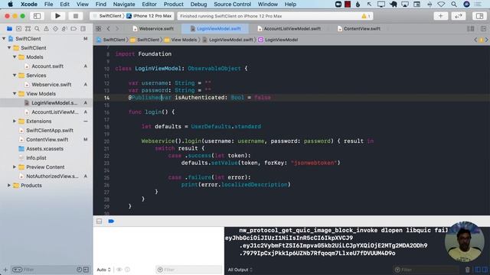Expand the Preview Content folder
Screen dimensions: 490x275
coord(15,167)
